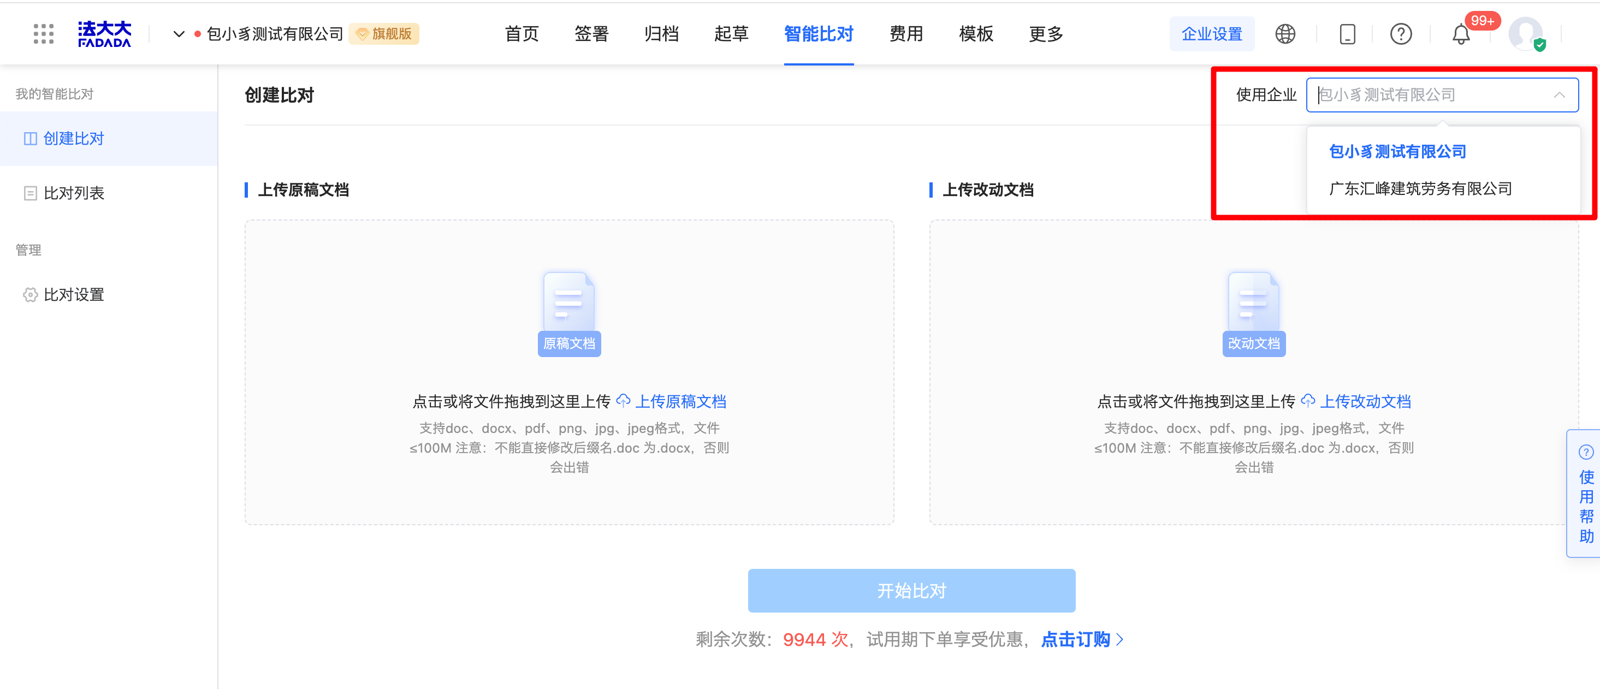Open the 模板 tab
The width and height of the screenshot is (1600, 689).
point(976,33)
